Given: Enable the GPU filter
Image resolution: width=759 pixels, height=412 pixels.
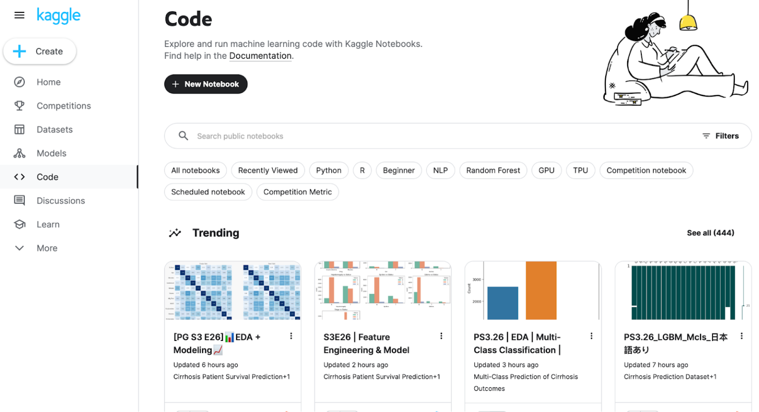Looking at the screenshot, I should (x=547, y=170).
